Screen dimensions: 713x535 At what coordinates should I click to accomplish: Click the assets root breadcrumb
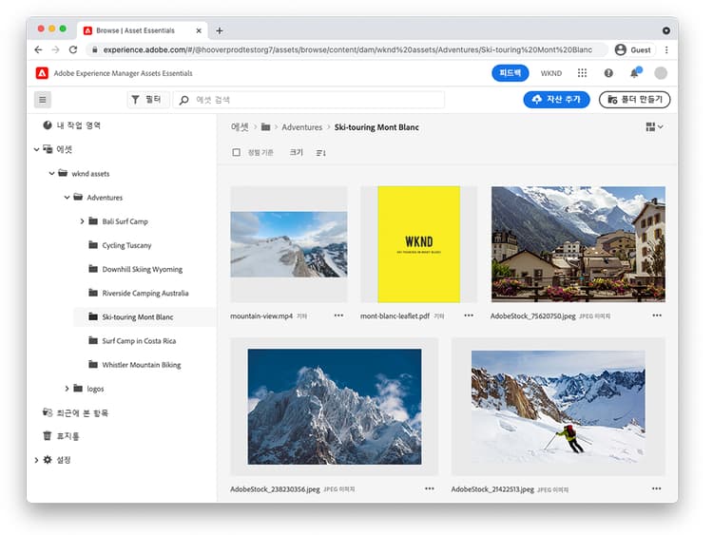coord(240,127)
